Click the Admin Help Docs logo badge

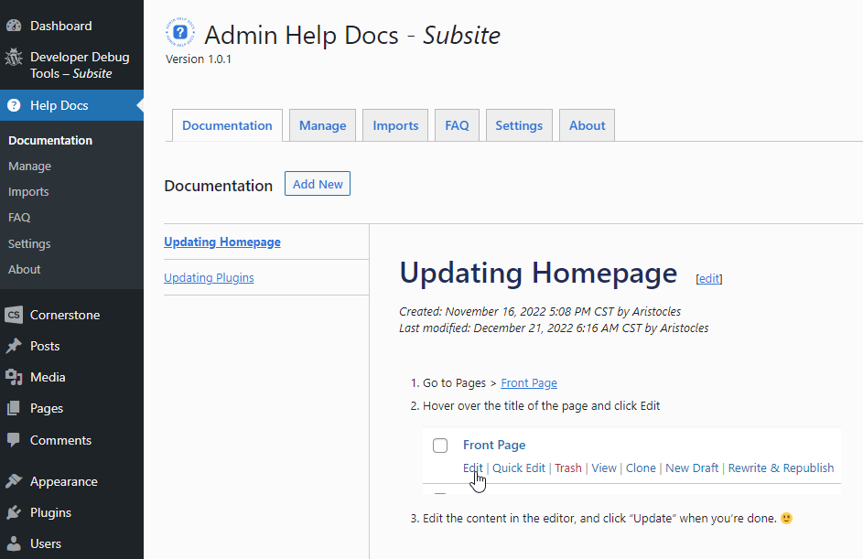180,31
